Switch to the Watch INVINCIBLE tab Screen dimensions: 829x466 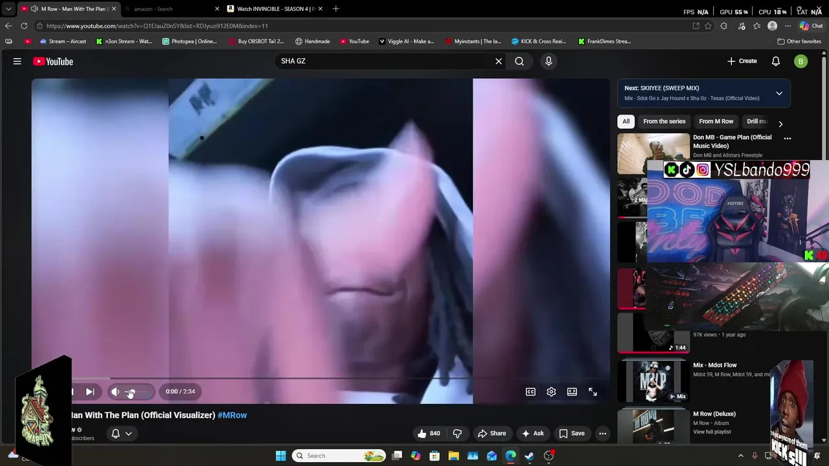(x=275, y=9)
